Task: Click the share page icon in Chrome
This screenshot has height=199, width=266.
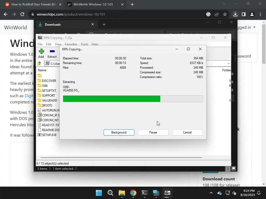Action: tap(217, 15)
